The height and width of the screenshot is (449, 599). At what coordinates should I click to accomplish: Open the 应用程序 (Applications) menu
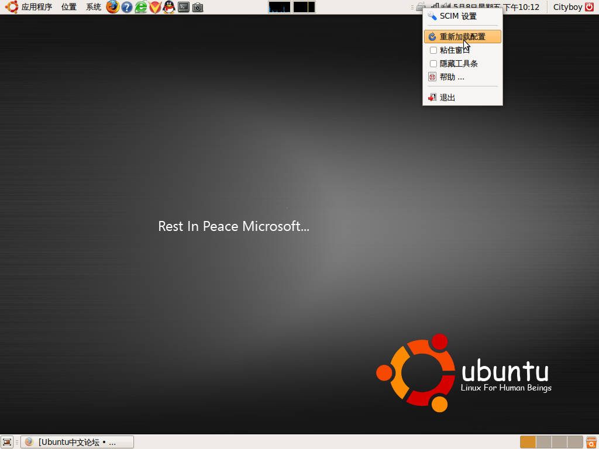pyautogui.click(x=37, y=7)
